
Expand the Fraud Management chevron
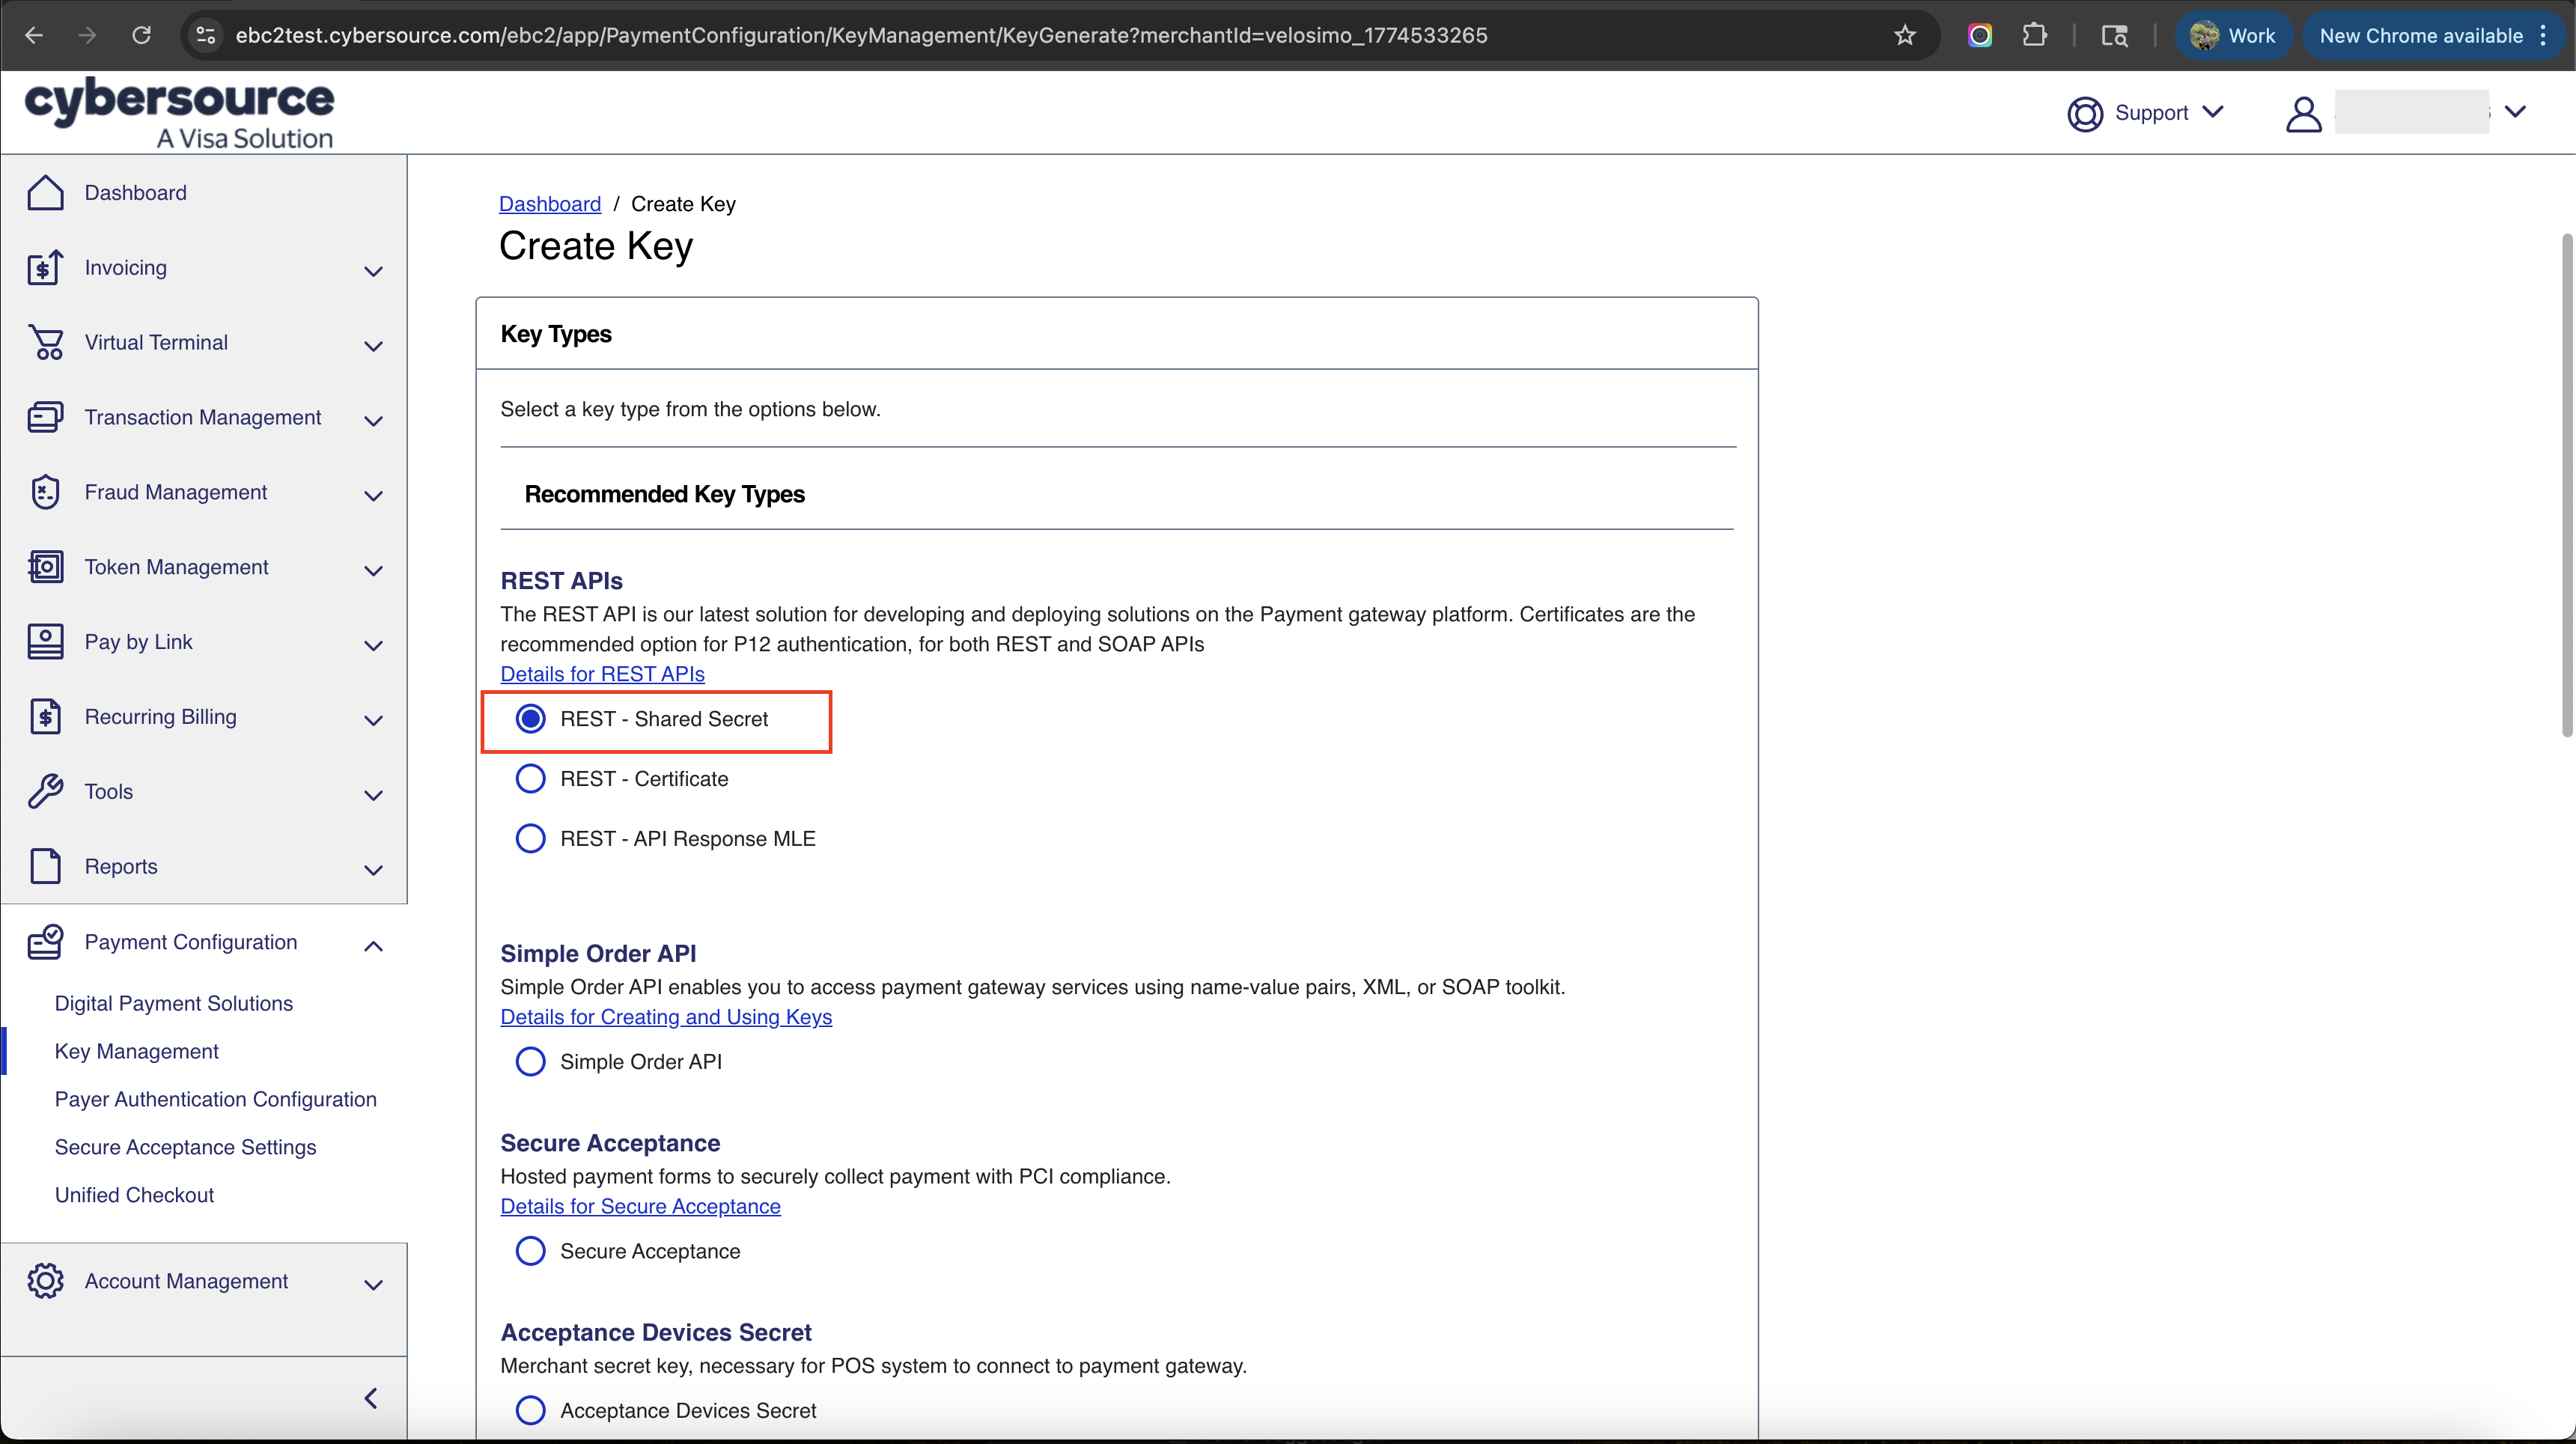pos(373,496)
